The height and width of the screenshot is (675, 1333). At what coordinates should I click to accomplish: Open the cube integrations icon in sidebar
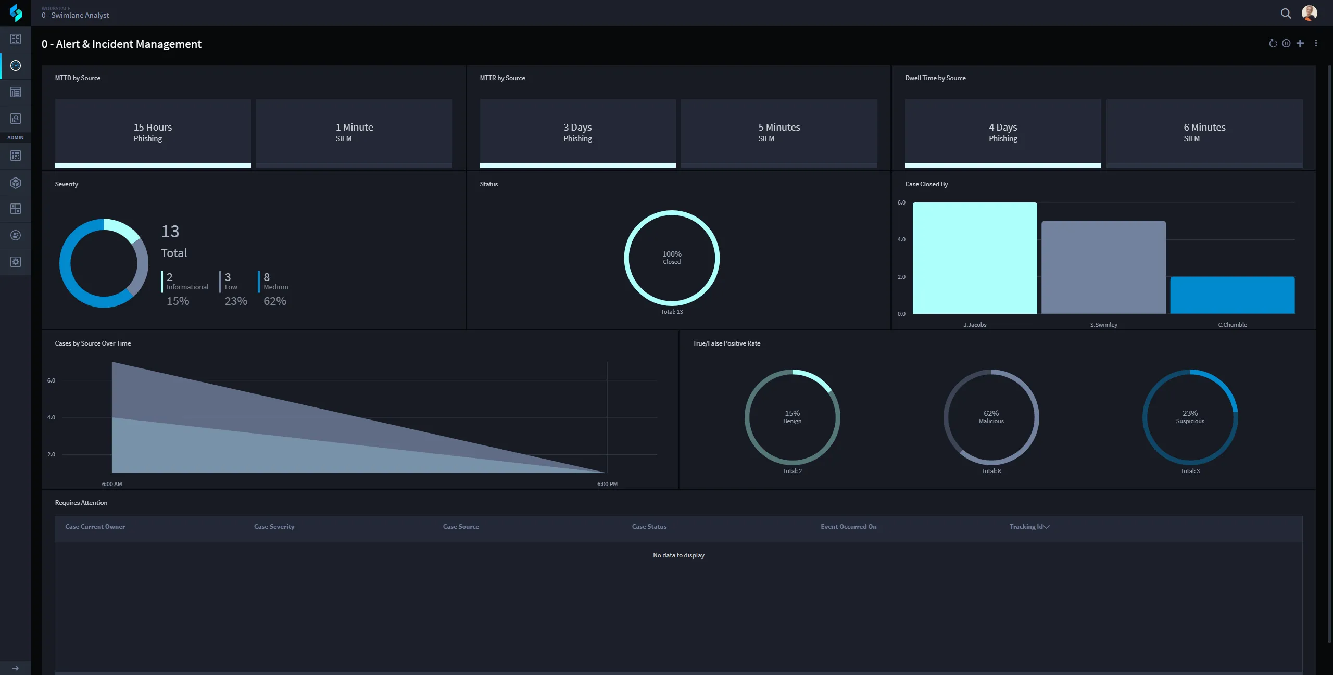coord(16,183)
